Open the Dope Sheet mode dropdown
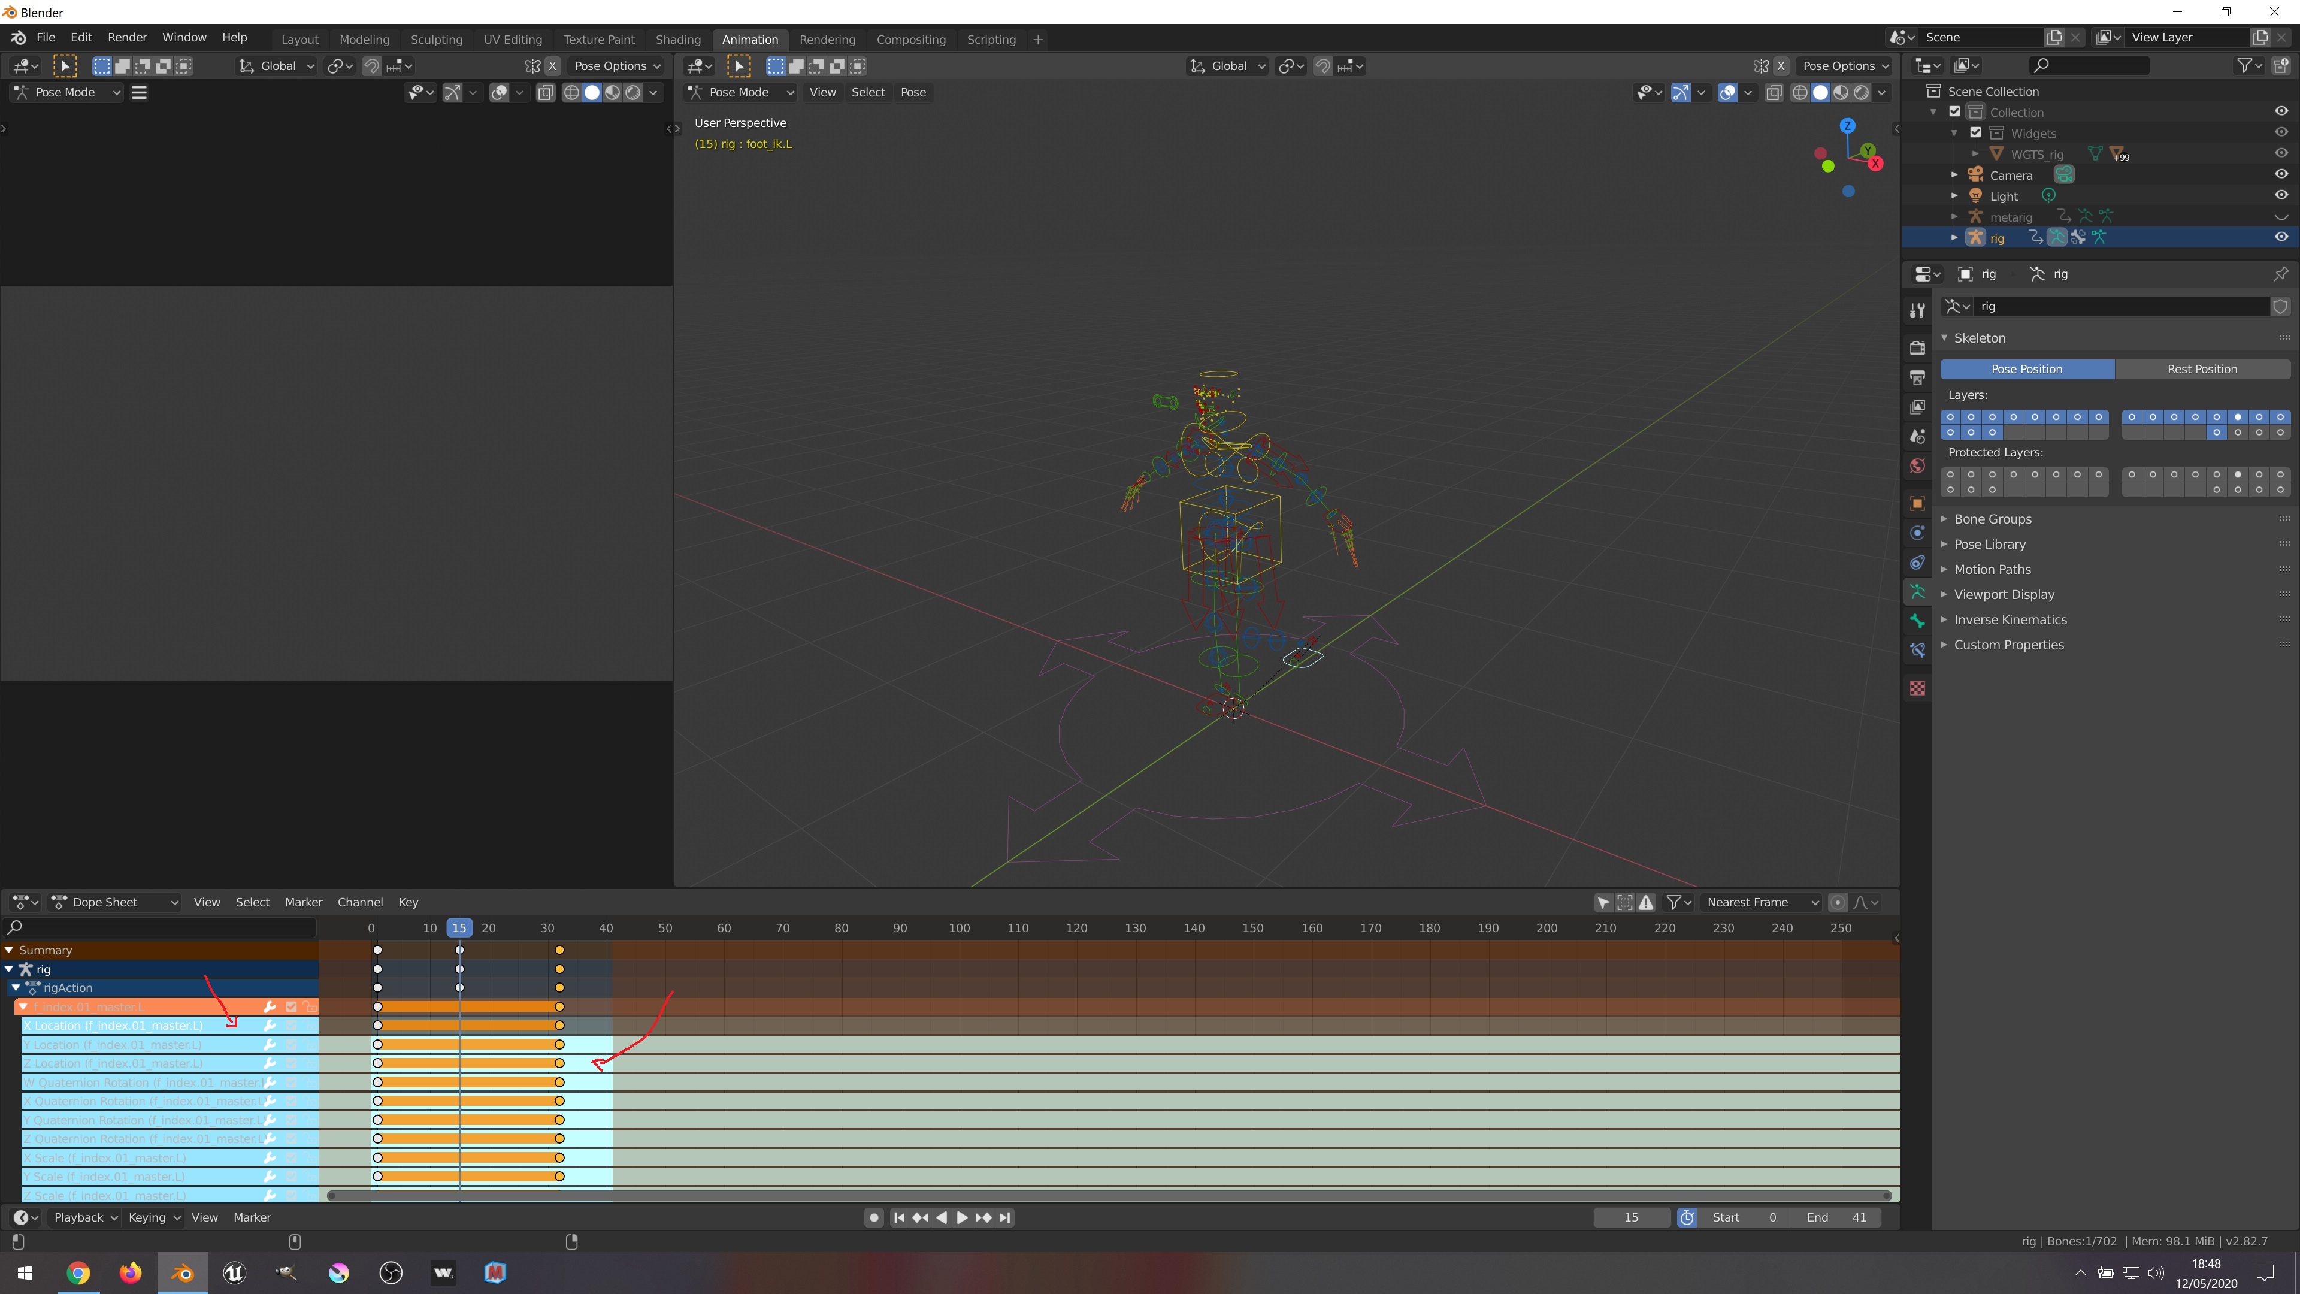This screenshot has height=1294, width=2300. pyautogui.click(x=115, y=903)
